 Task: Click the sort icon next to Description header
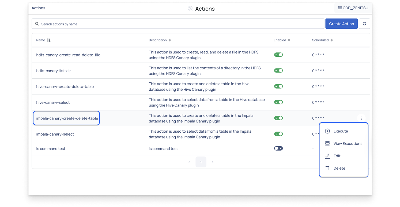169,40
